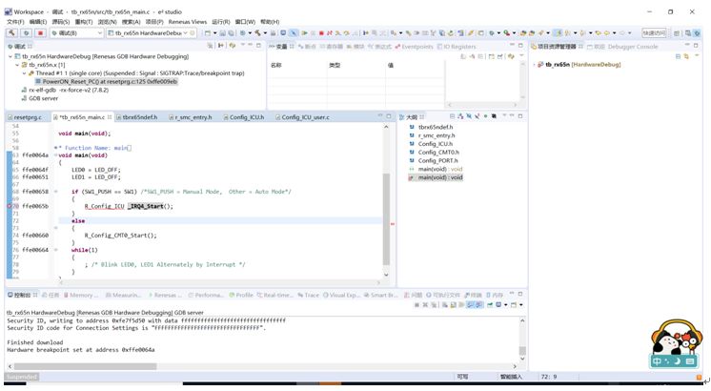Maximize the Console panel
The image size is (711, 391).
coord(520,294)
